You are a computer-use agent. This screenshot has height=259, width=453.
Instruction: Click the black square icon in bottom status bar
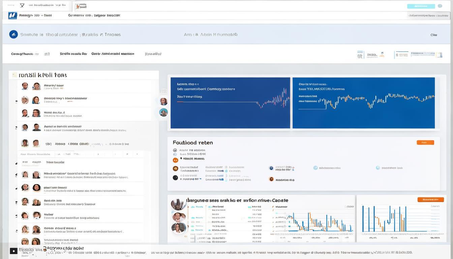click(13, 251)
